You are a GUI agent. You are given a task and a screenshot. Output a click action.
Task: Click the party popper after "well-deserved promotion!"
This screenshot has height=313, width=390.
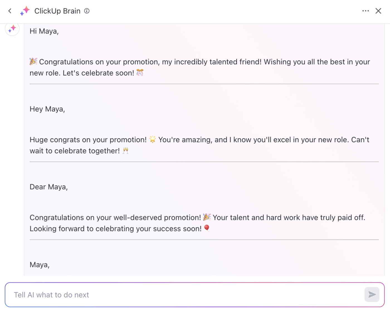207,217
